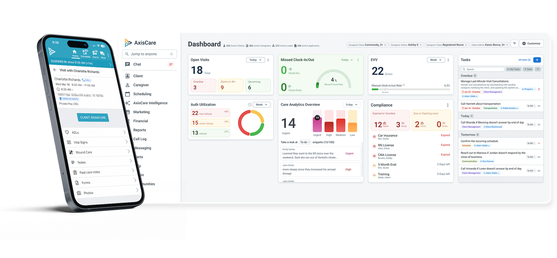The width and height of the screenshot is (557, 258).
Task: Click the Jump to anyone search field
Action: tap(149, 54)
